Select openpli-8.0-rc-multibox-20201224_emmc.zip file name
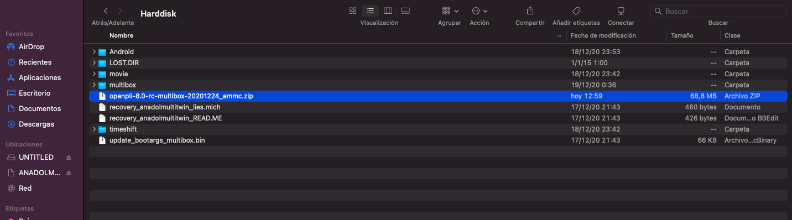792x220 pixels. pos(181,96)
